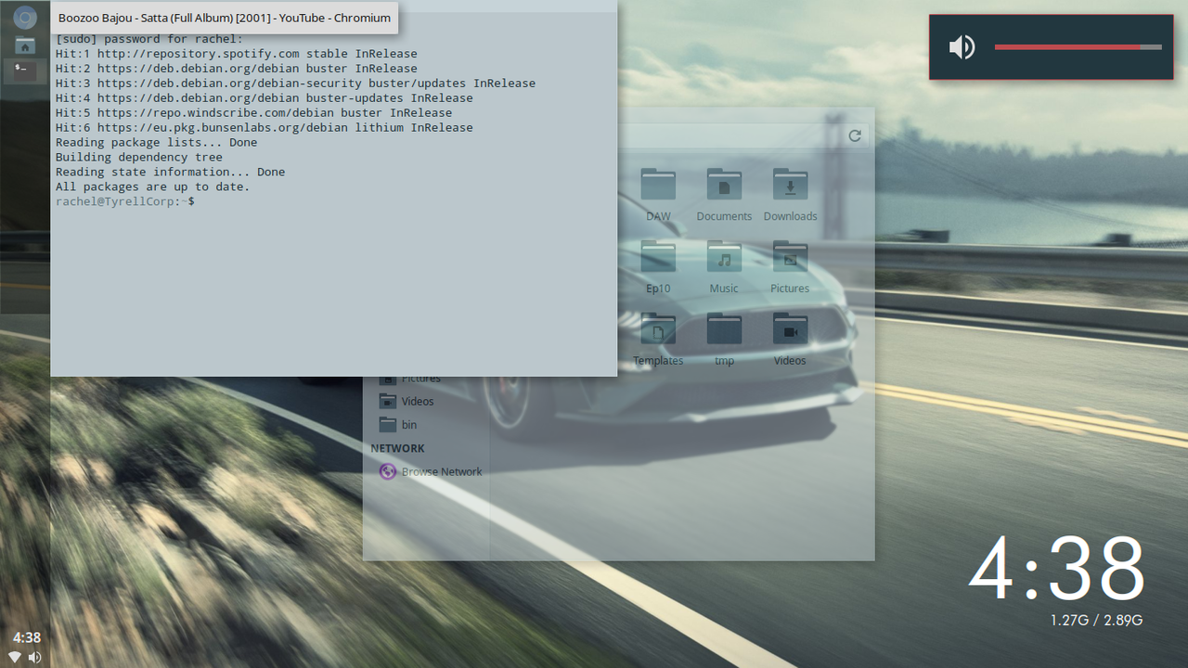The height and width of the screenshot is (668, 1188).
Task: Adjust the red volume slider
Action: coord(1078,46)
